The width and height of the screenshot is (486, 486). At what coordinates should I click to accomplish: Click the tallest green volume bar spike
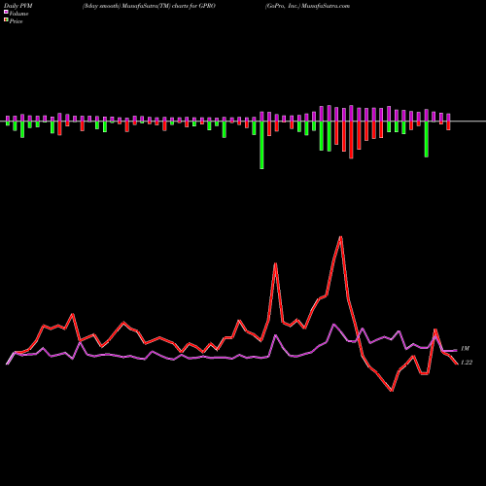(x=261, y=145)
